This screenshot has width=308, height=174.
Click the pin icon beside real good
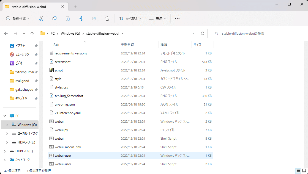tap(36, 81)
